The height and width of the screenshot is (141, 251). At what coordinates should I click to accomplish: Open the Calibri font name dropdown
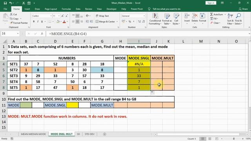51,16
